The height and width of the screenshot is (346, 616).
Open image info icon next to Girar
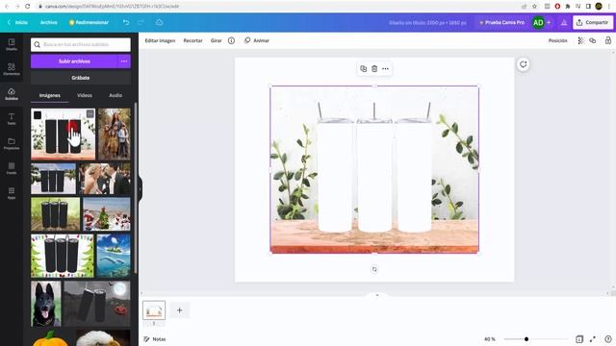click(x=231, y=40)
